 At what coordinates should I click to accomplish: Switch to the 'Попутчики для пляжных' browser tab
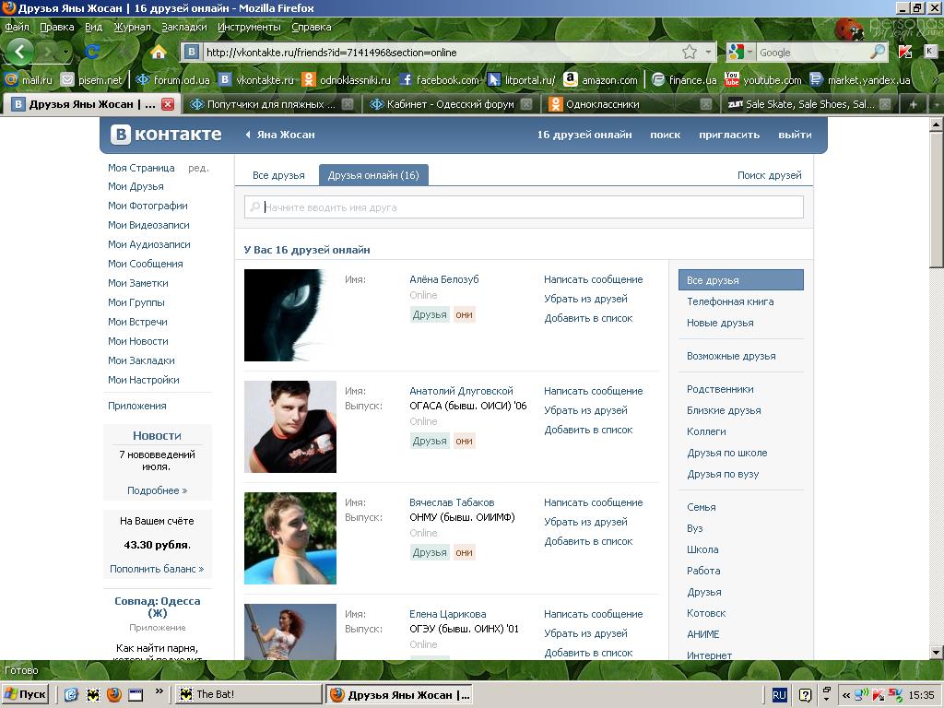[x=270, y=104]
